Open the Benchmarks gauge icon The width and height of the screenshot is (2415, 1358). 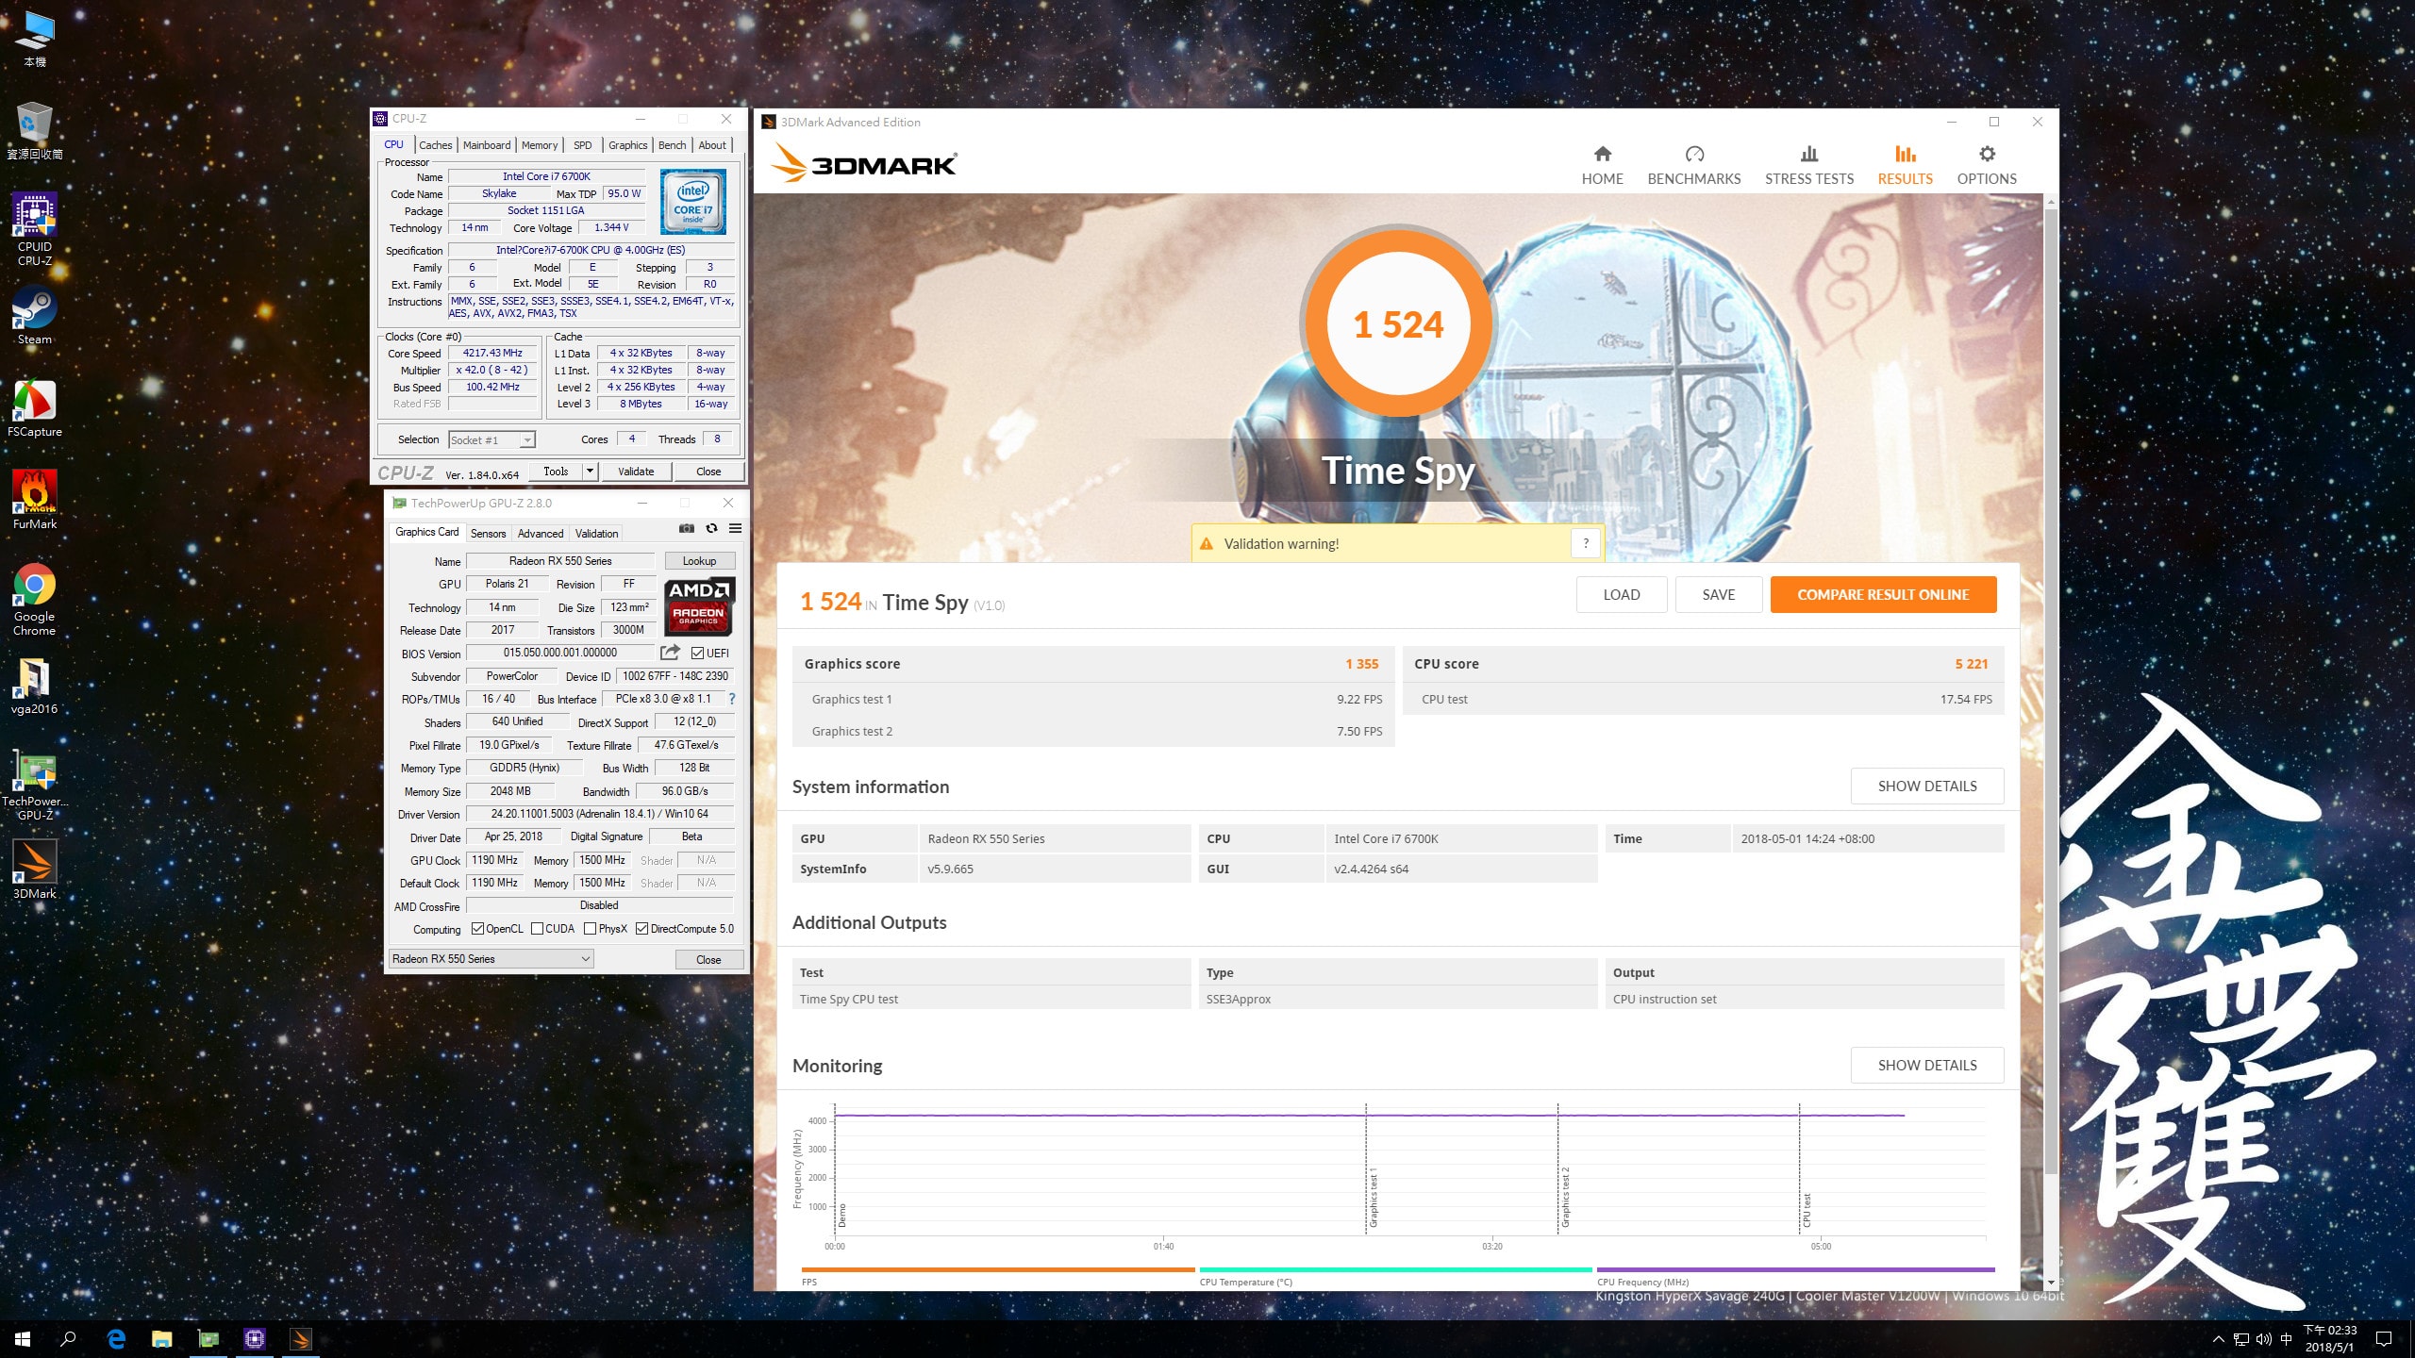(1694, 154)
